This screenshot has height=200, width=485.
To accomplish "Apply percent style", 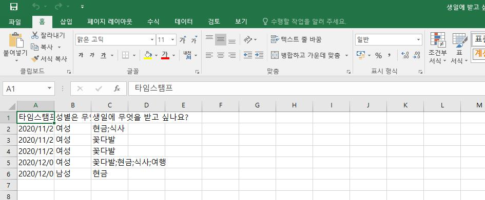I will click(378, 55).
